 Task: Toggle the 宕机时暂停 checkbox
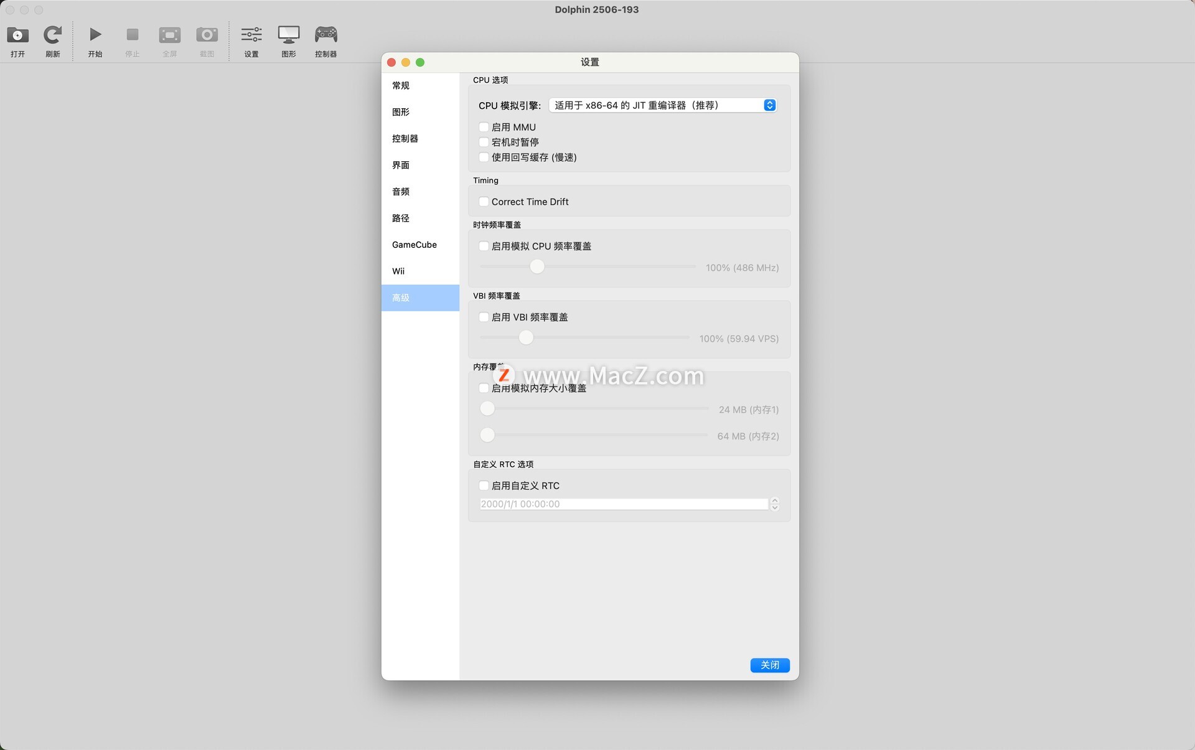pos(484,142)
